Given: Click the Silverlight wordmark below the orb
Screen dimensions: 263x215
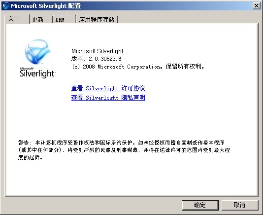Looking at the screenshot, I should [37, 73].
